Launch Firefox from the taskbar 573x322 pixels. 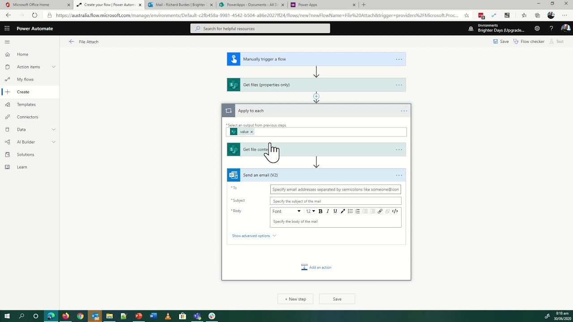pos(66,316)
